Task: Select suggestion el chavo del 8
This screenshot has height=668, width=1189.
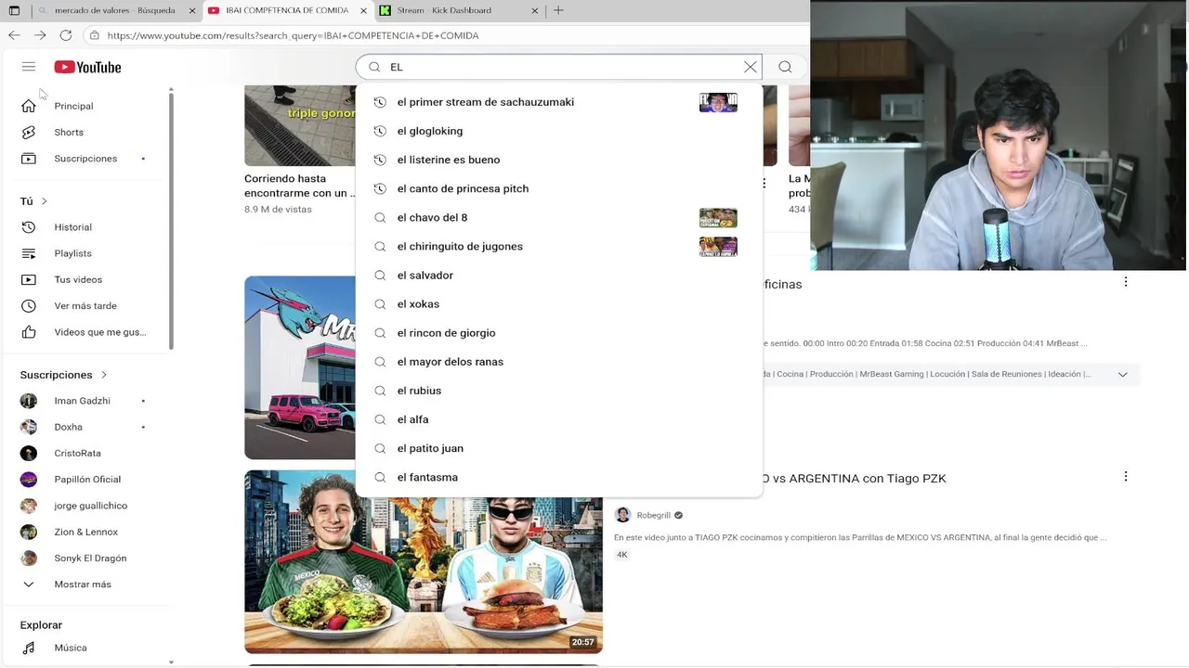Action: [x=558, y=217]
